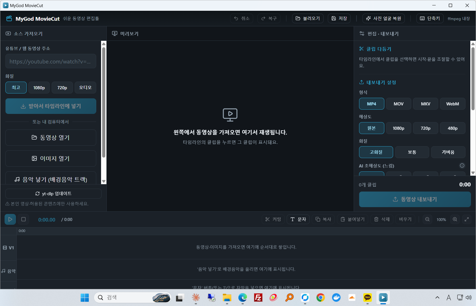The width and height of the screenshot is (476, 306).
Task: Set export resolution to 480p
Action: (452, 128)
